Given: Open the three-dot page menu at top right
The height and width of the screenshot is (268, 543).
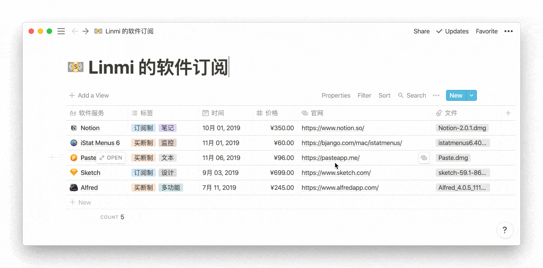Looking at the screenshot, I should [509, 32].
